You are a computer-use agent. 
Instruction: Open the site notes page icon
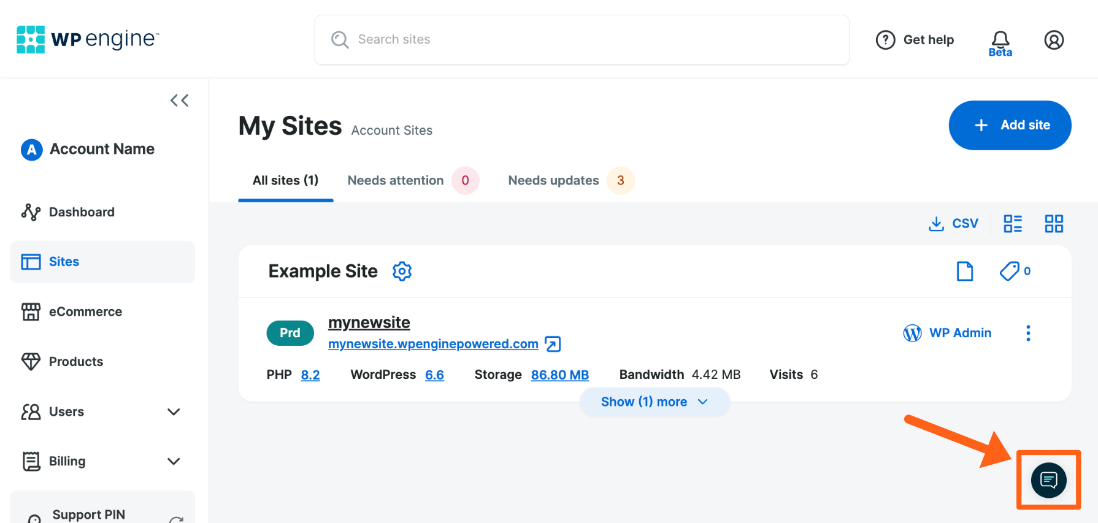965,271
